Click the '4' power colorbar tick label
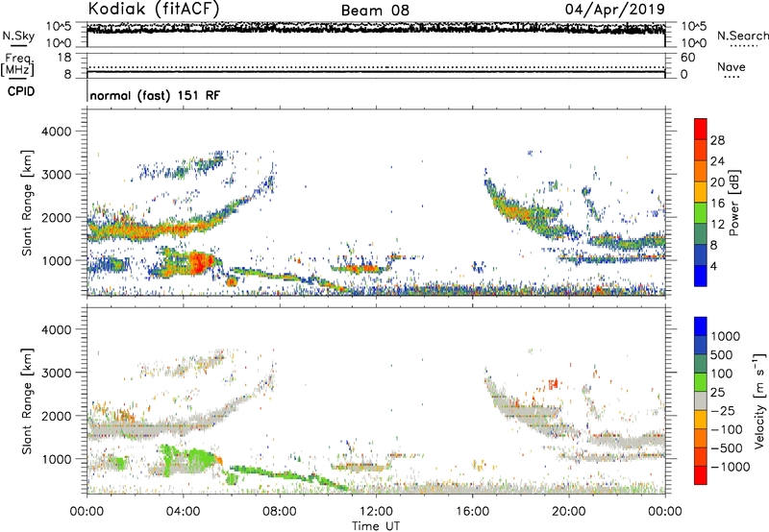The width and height of the screenshot is (769, 532). pos(713,266)
